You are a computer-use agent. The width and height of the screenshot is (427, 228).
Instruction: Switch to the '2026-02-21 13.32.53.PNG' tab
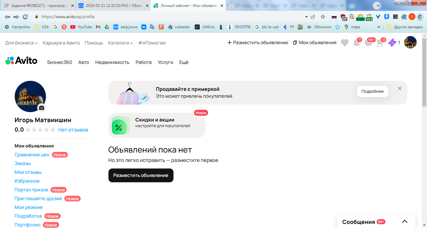point(113,6)
